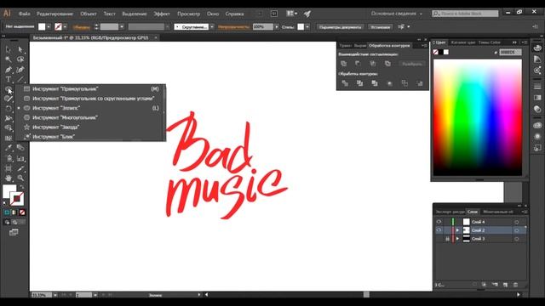Set None mode below fill/stroke in toolbox
Viewport: 545px width, 306px height.
click(x=22, y=212)
